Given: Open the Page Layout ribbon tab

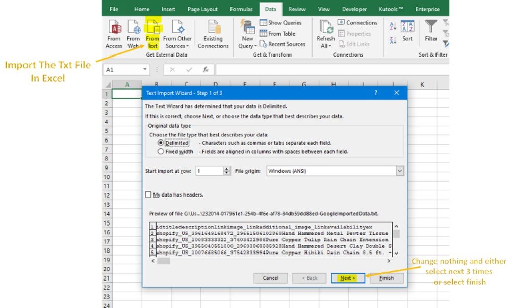Looking at the screenshot, I should [202, 9].
